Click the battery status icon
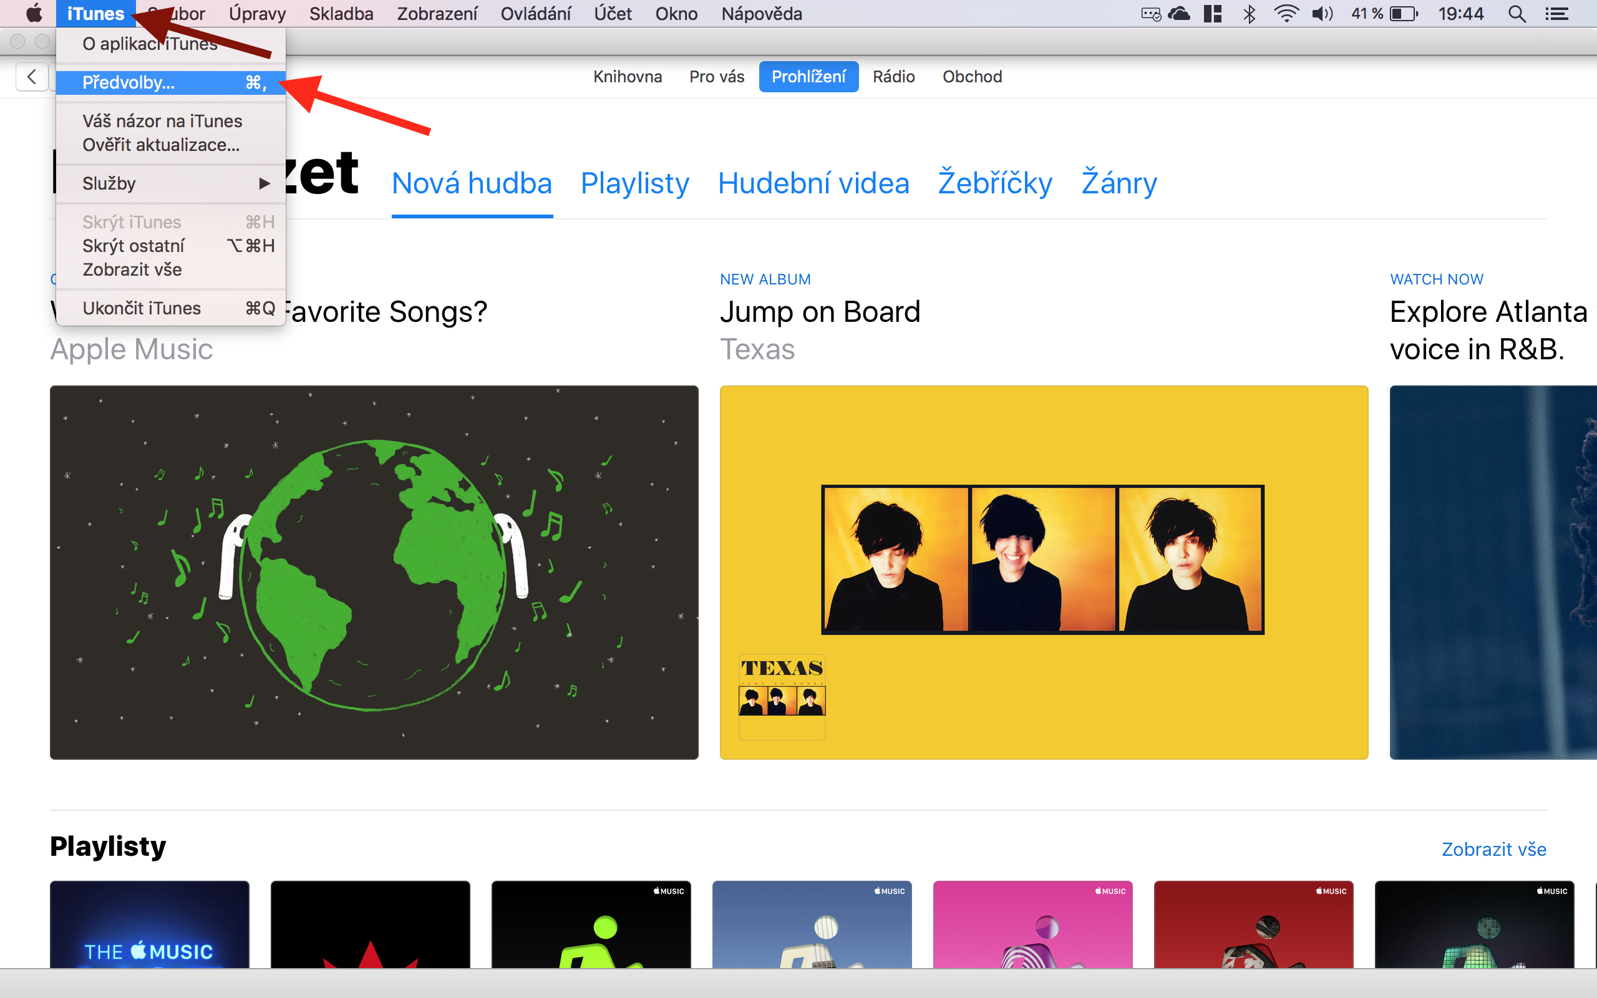 pos(1403,14)
